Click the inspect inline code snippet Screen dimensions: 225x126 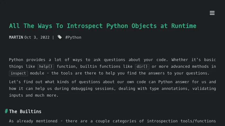(x=18, y=73)
